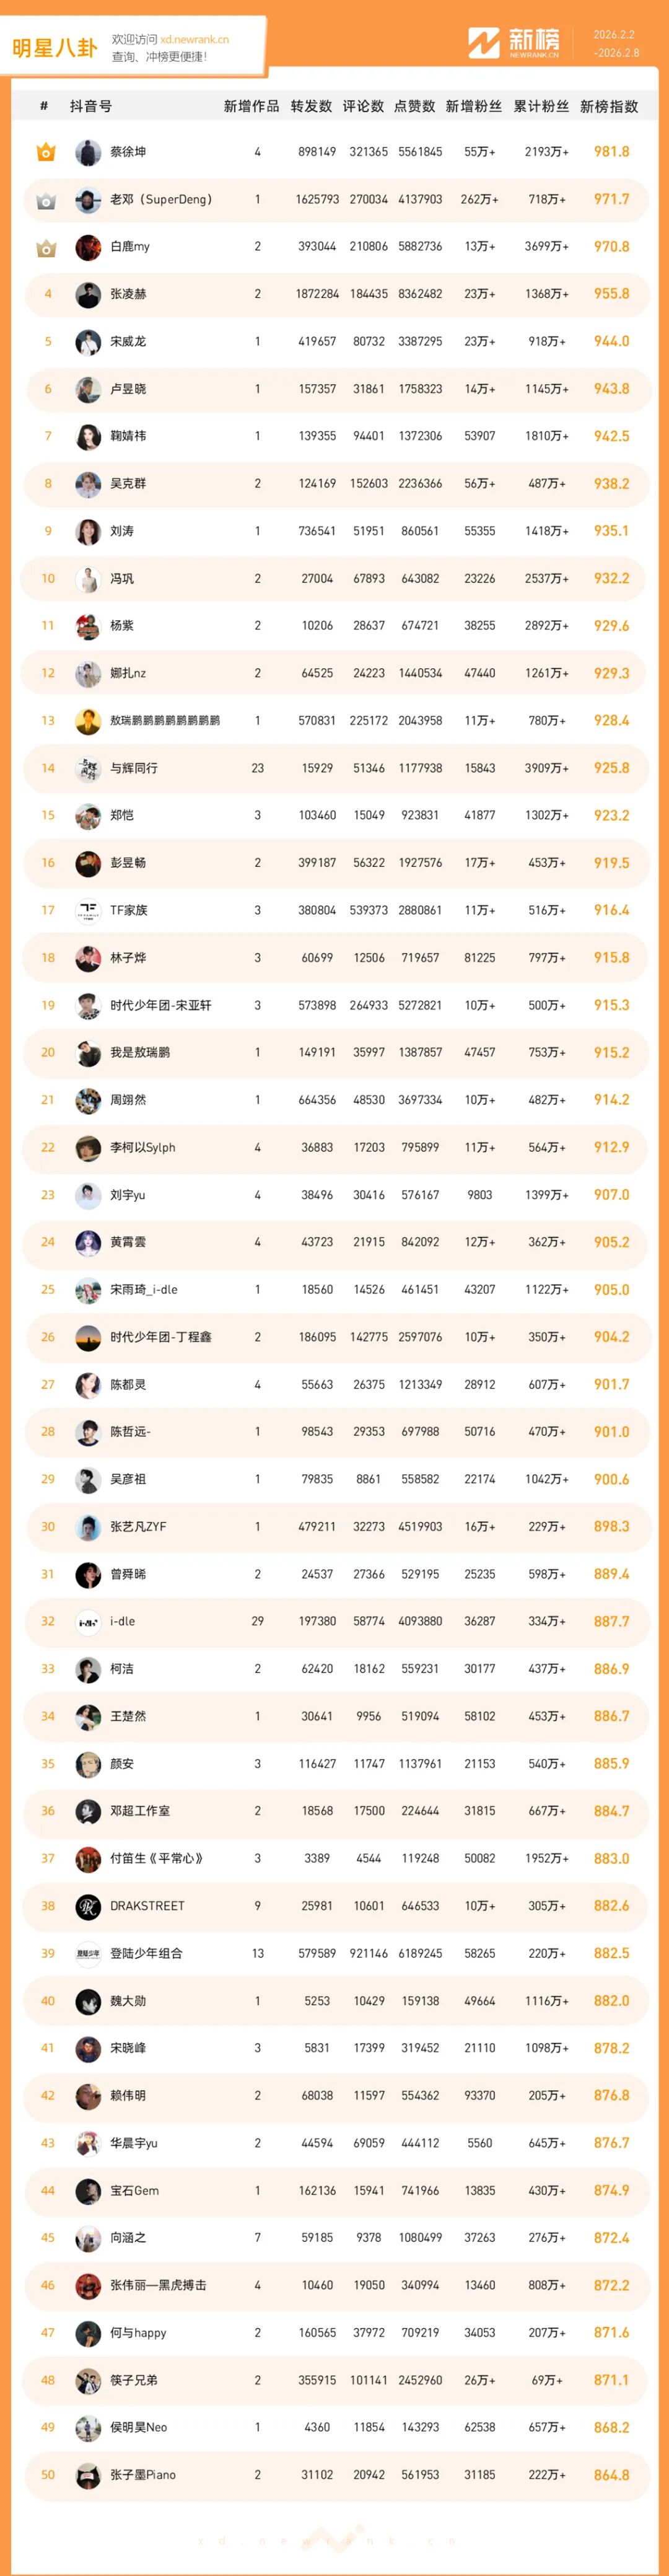The image size is (669, 2576).
Task: Open the 与辉同行 account name
Action: pos(134,768)
